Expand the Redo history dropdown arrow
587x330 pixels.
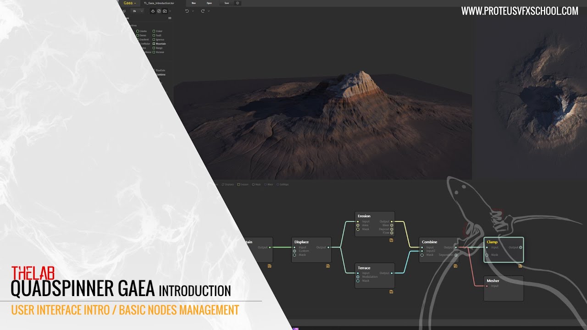[209, 11]
